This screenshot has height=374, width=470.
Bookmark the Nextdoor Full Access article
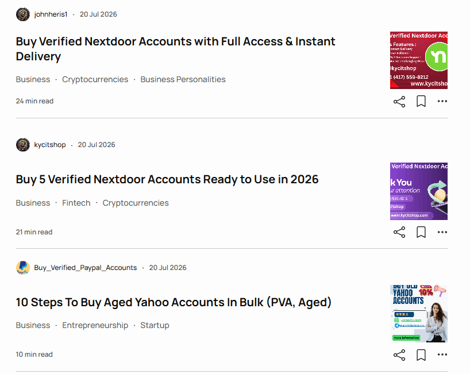[x=421, y=101]
